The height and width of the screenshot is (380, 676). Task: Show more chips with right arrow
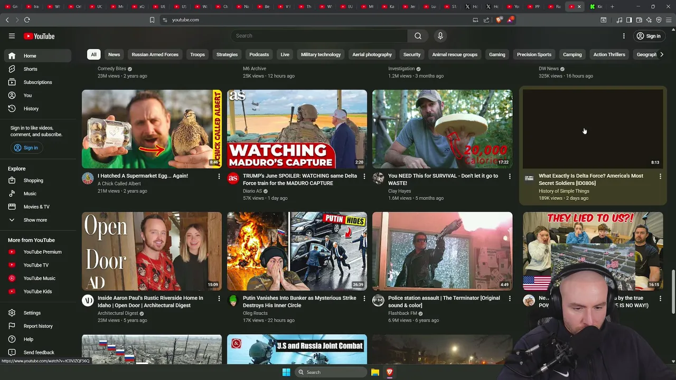pos(661,54)
